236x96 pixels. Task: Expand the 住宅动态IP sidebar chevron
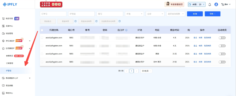(x=30, y=41)
